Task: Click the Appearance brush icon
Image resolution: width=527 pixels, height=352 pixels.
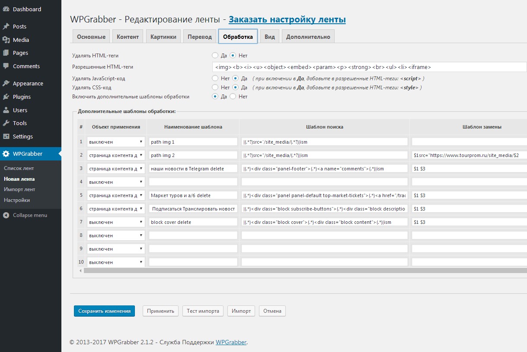Action: click(6, 83)
